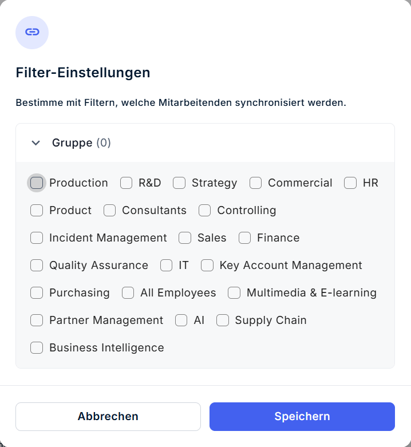Image resolution: width=411 pixels, height=447 pixels.
Task: Tick the All Employees checkbox
Action: [128, 293]
